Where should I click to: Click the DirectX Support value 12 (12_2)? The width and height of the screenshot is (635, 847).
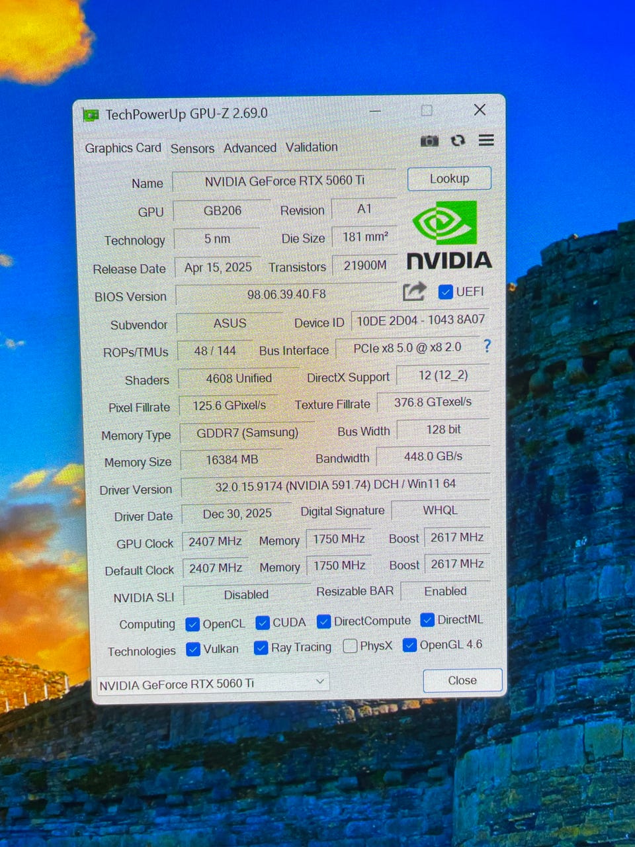click(443, 375)
